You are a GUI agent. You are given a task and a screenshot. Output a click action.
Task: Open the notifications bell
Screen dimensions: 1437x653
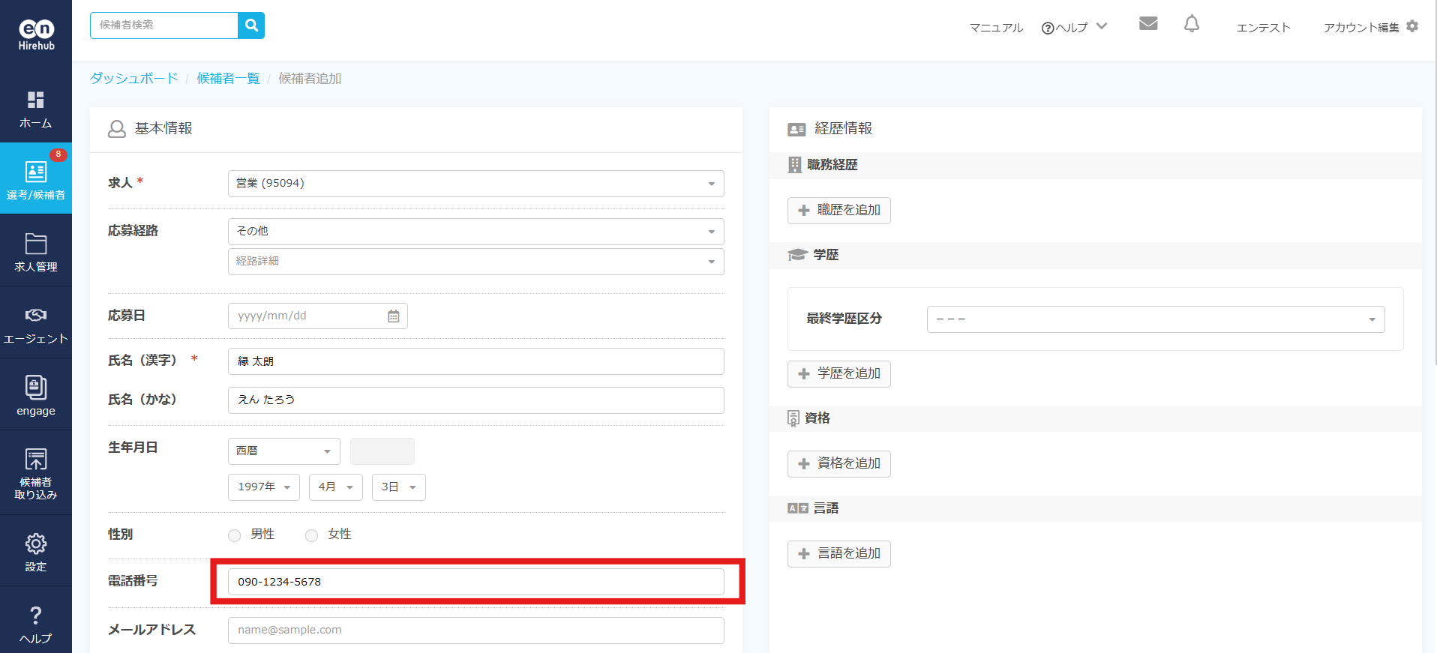1191,24
